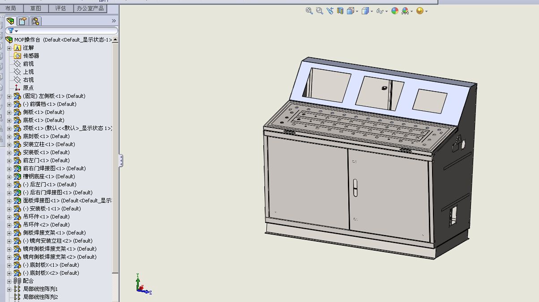539x302 pixels.
Task: Click the 传感器 sensors folder icon
Action: [x=17, y=56]
